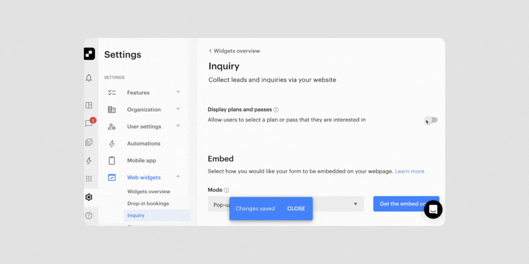529x264 pixels.
Task: Click the Settings panel title
Action: 123,55
